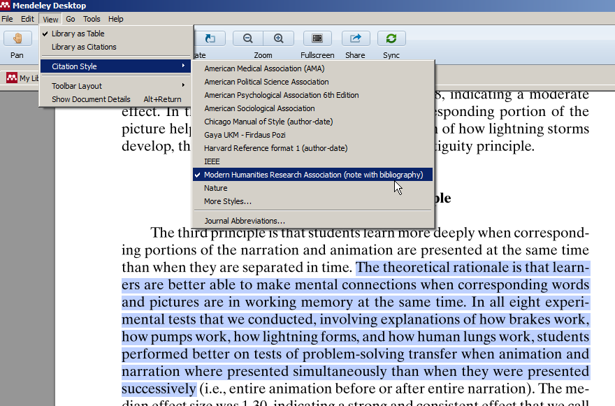Click the text 'lightning storms' in document

tap(538, 129)
